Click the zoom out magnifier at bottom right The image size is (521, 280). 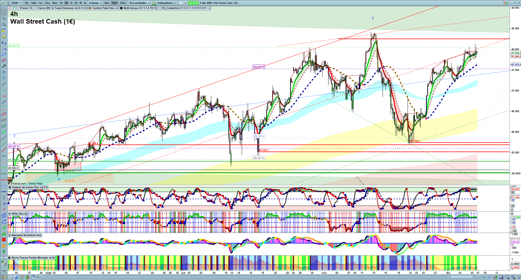[x=507, y=277]
